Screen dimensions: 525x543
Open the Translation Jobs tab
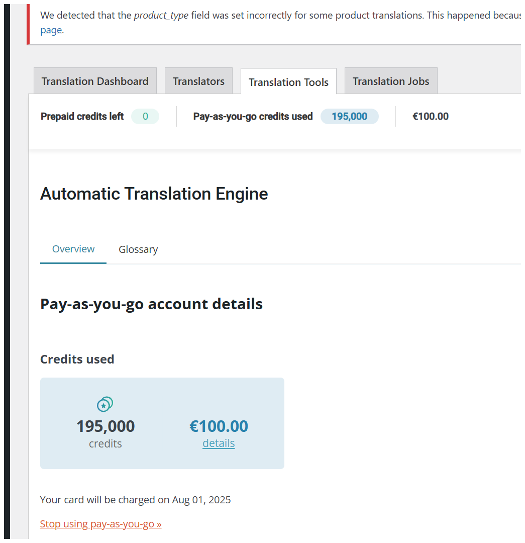391,81
